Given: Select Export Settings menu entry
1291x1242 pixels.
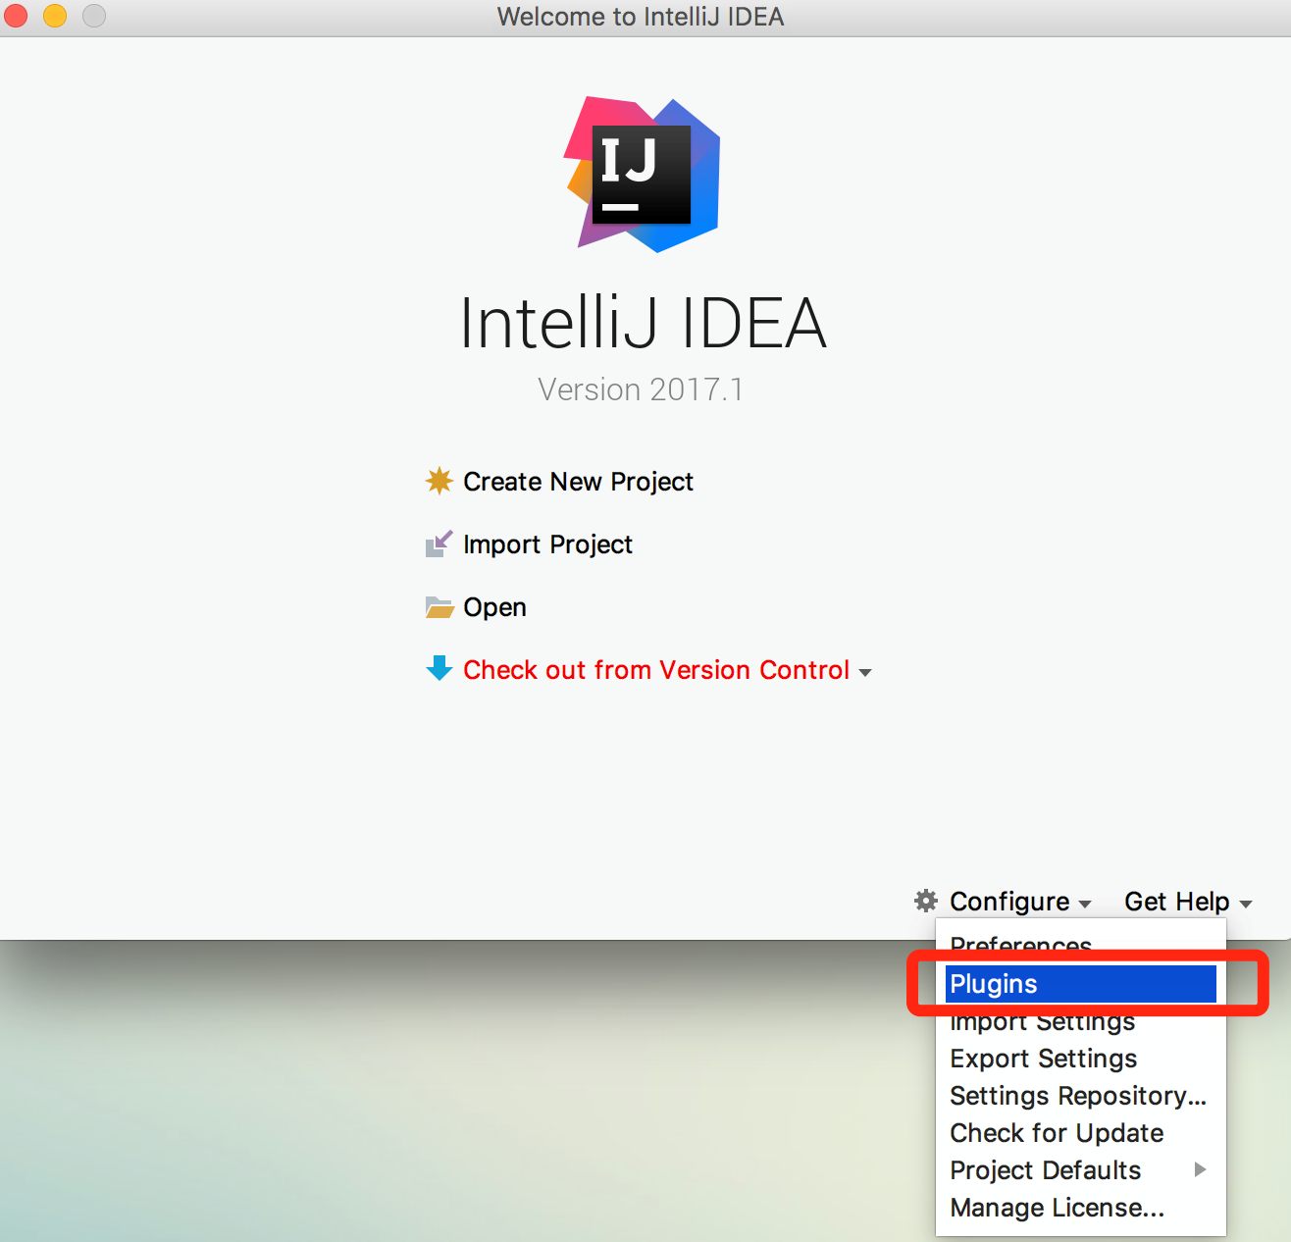Looking at the screenshot, I should (x=1081, y=1059).
